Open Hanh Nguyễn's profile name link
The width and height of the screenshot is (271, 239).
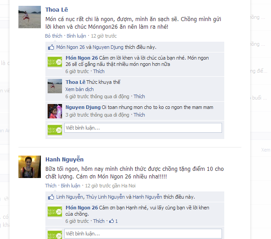pyautogui.click(x=64, y=159)
